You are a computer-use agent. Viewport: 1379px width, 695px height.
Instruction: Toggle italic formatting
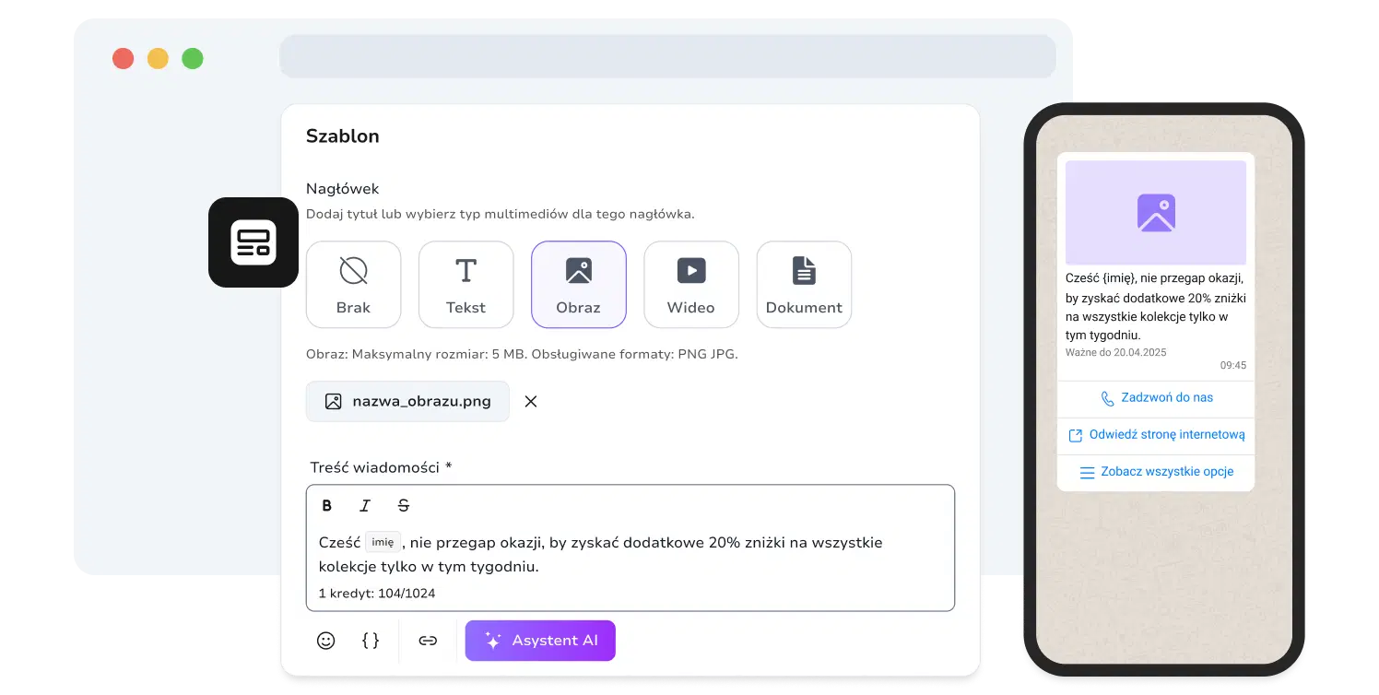(365, 506)
